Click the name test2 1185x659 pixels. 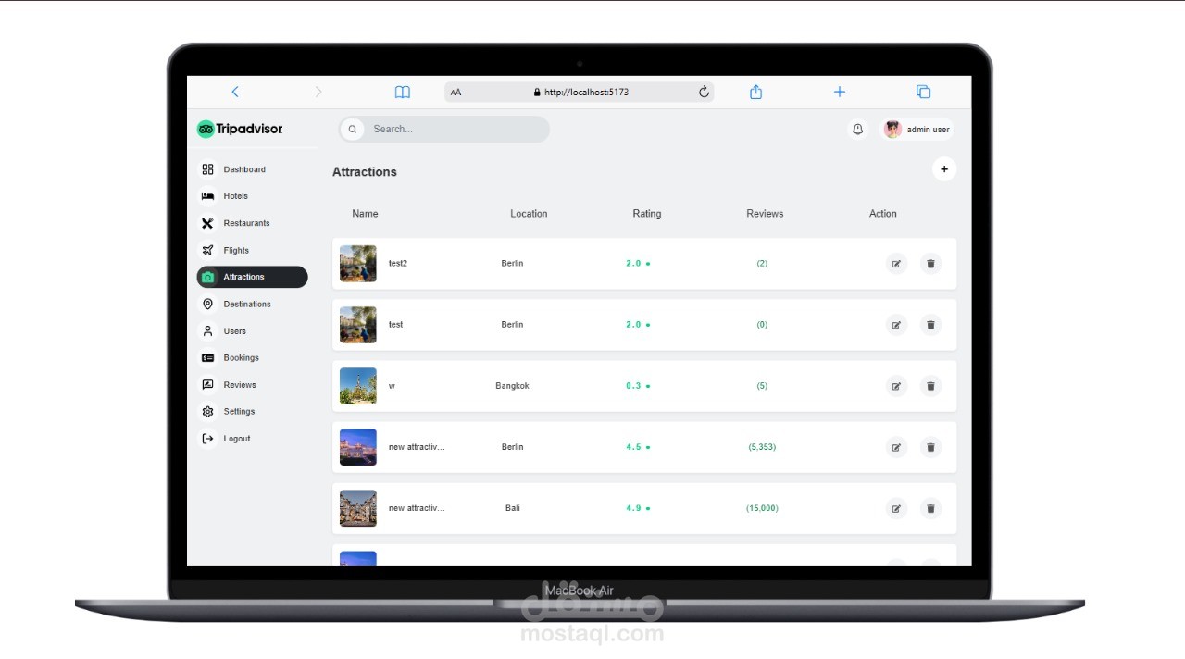coord(398,264)
